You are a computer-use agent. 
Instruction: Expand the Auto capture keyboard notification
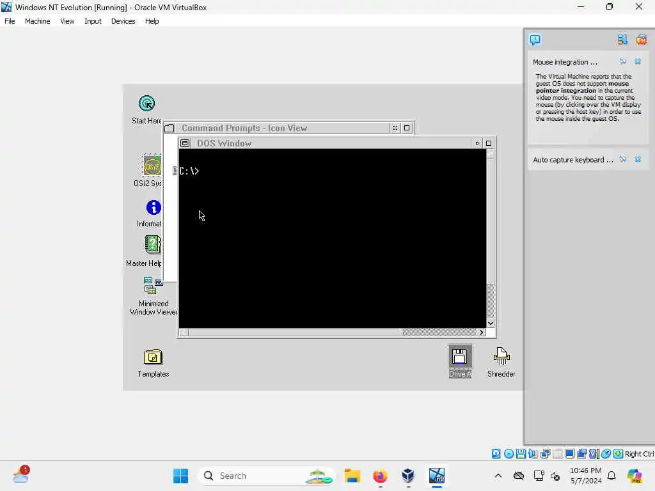point(572,160)
